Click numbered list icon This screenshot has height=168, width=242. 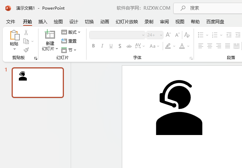215,35
